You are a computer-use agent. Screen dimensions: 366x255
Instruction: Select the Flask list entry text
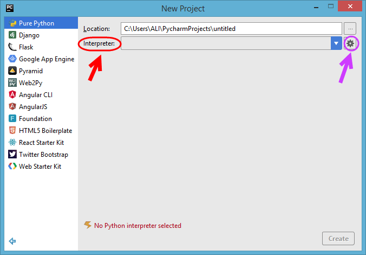26,47
